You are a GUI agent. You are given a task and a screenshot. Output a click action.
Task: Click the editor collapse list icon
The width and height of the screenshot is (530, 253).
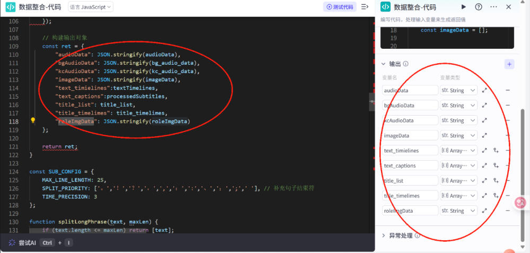[365, 7]
